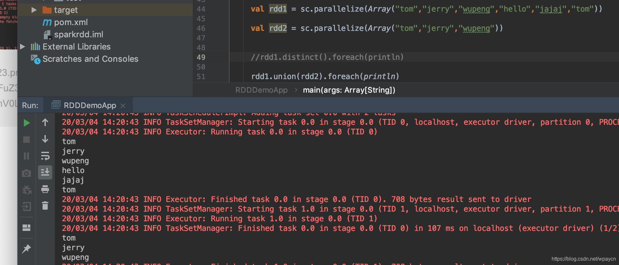This screenshot has height=265, width=619.
Task: Select External Libraries in project tree
Action: 76,47
